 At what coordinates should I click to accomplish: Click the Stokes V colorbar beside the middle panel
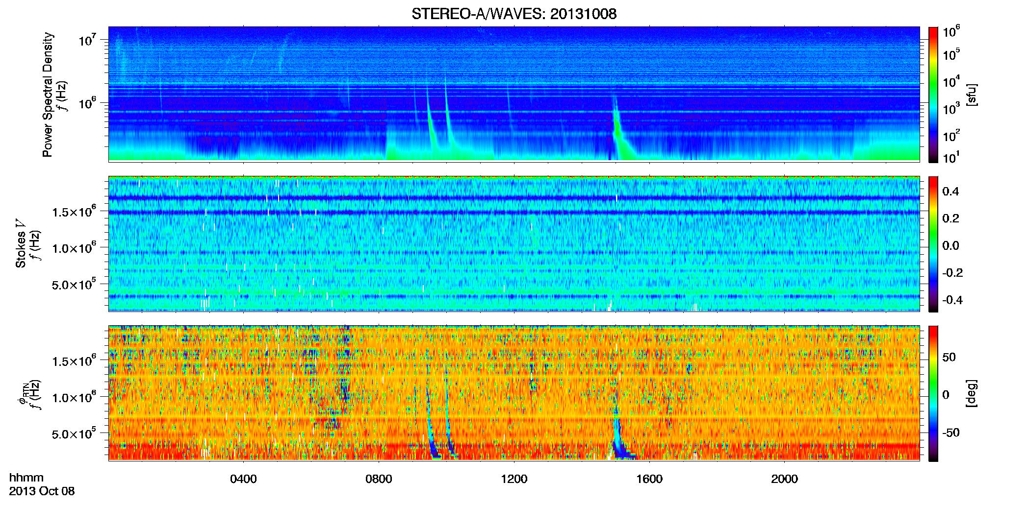coord(933,244)
